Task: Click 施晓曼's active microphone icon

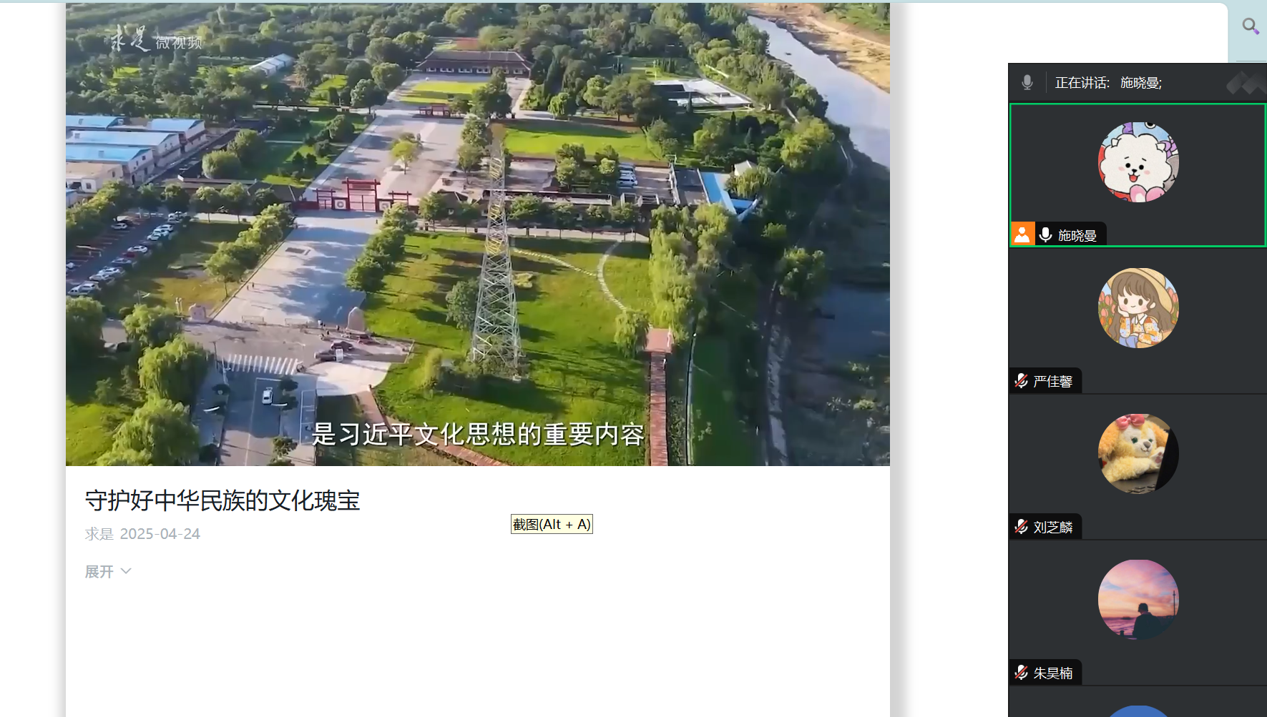Action: pyautogui.click(x=1045, y=235)
